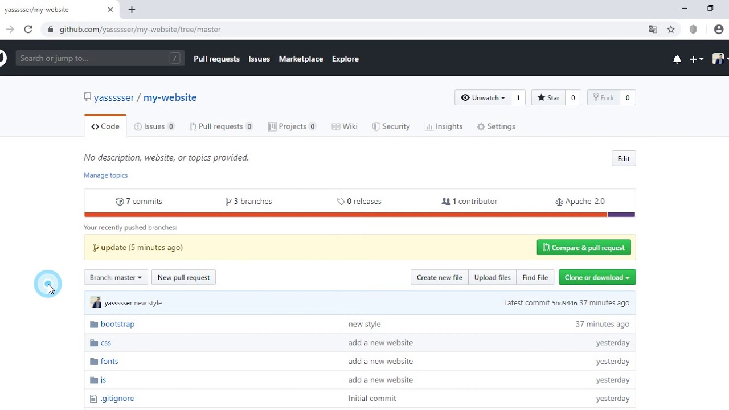Image resolution: width=729 pixels, height=410 pixels.
Task: Expand the Clone or download menu
Action: coord(597,277)
